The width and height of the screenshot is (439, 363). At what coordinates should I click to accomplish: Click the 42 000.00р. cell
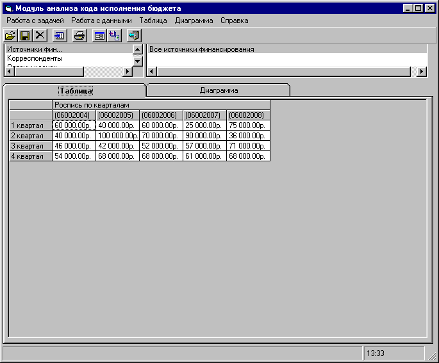pos(117,146)
